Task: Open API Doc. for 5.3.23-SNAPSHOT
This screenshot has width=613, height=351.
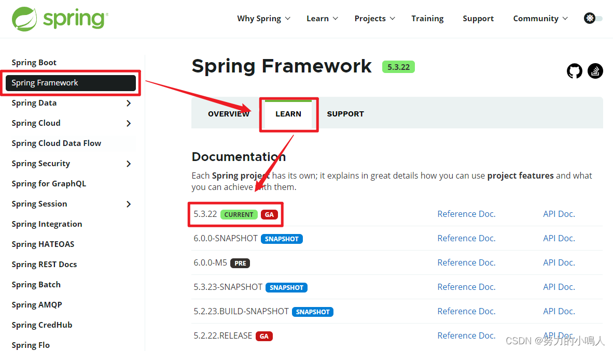Action: click(559, 287)
